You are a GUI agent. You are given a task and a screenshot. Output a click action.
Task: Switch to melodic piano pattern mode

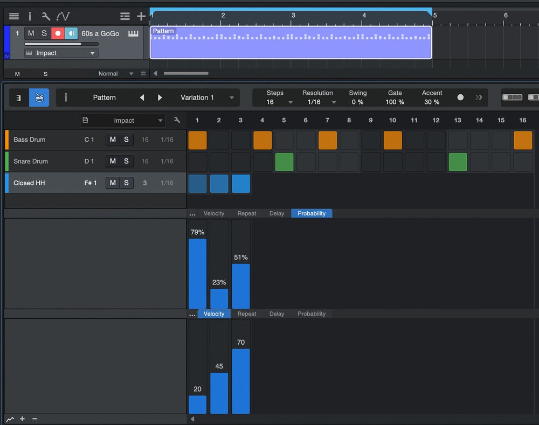19,97
